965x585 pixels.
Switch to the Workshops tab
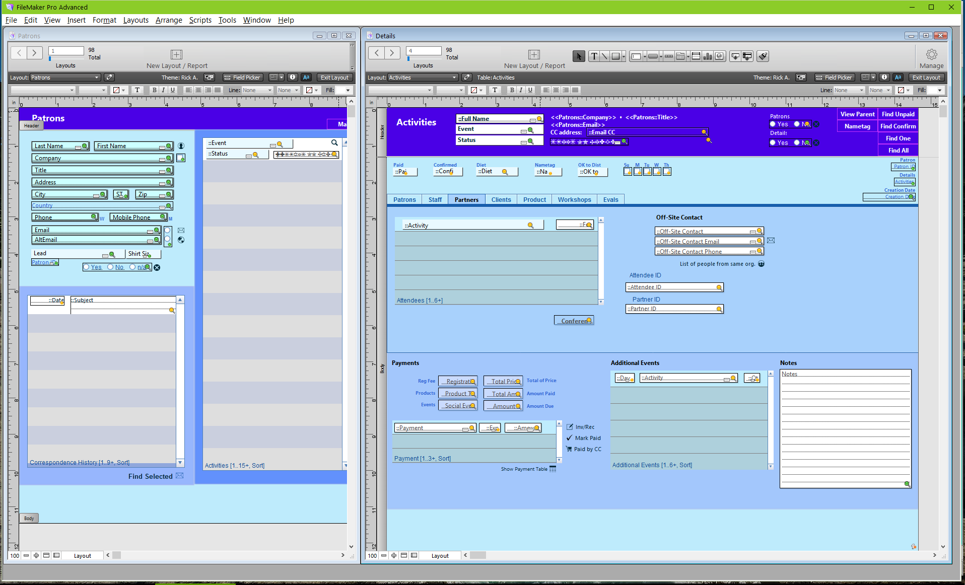point(574,200)
